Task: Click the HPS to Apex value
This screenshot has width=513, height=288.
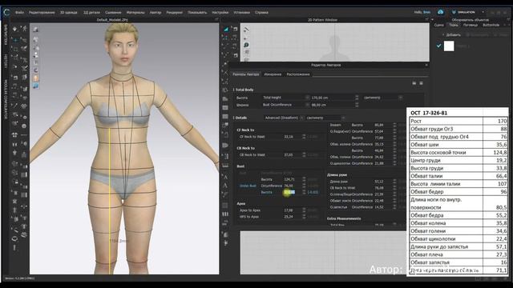Action: click(x=289, y=217)
